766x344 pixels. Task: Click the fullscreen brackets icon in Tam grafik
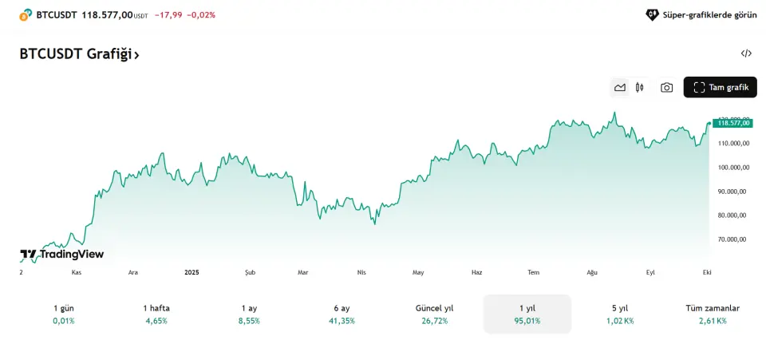pyautogui.click(x=699, y=88)
